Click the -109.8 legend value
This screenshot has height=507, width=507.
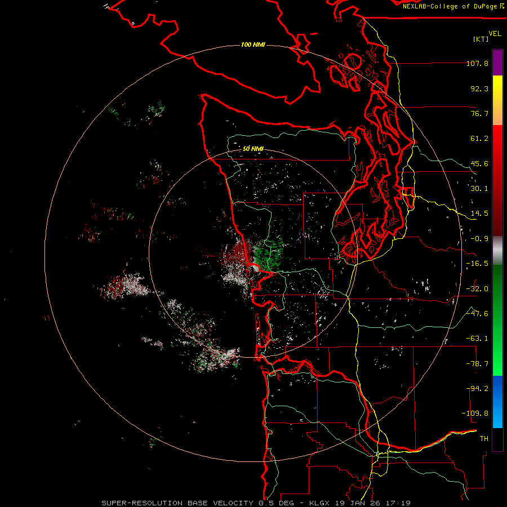475,413
